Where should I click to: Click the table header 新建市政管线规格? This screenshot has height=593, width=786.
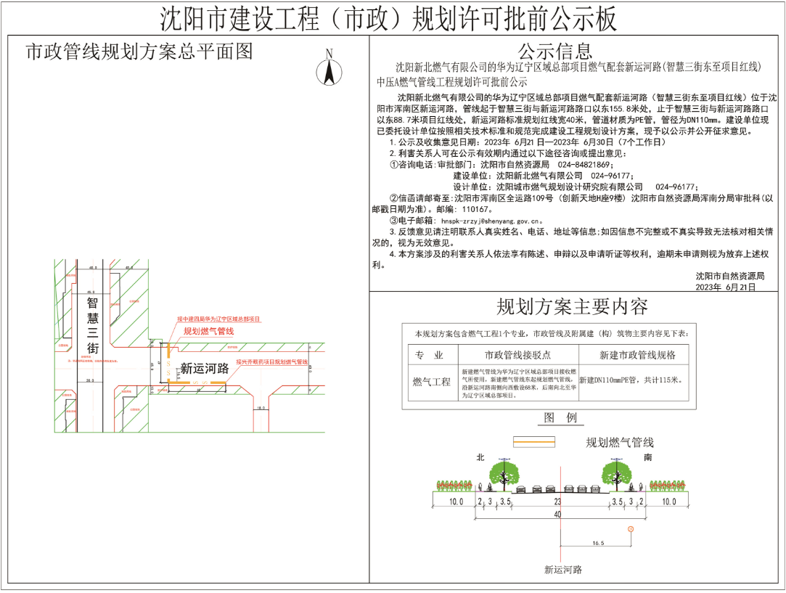click(x=637, y=355)
